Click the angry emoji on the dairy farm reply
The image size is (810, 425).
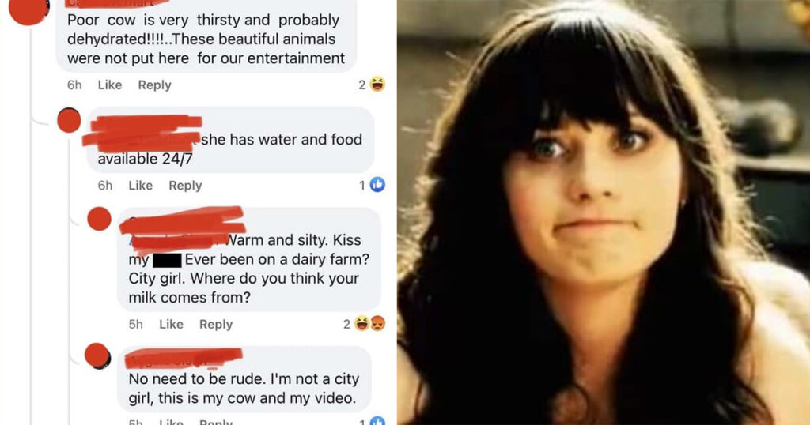tap(377, 323)
